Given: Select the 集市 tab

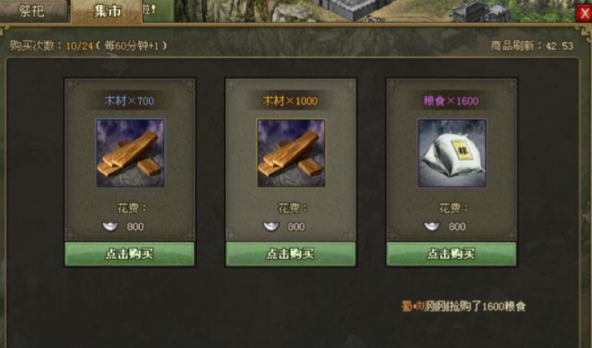Looking at the screenshot, I should pos(107,11).
